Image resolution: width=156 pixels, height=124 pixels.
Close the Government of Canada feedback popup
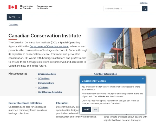tap(143, 79)
